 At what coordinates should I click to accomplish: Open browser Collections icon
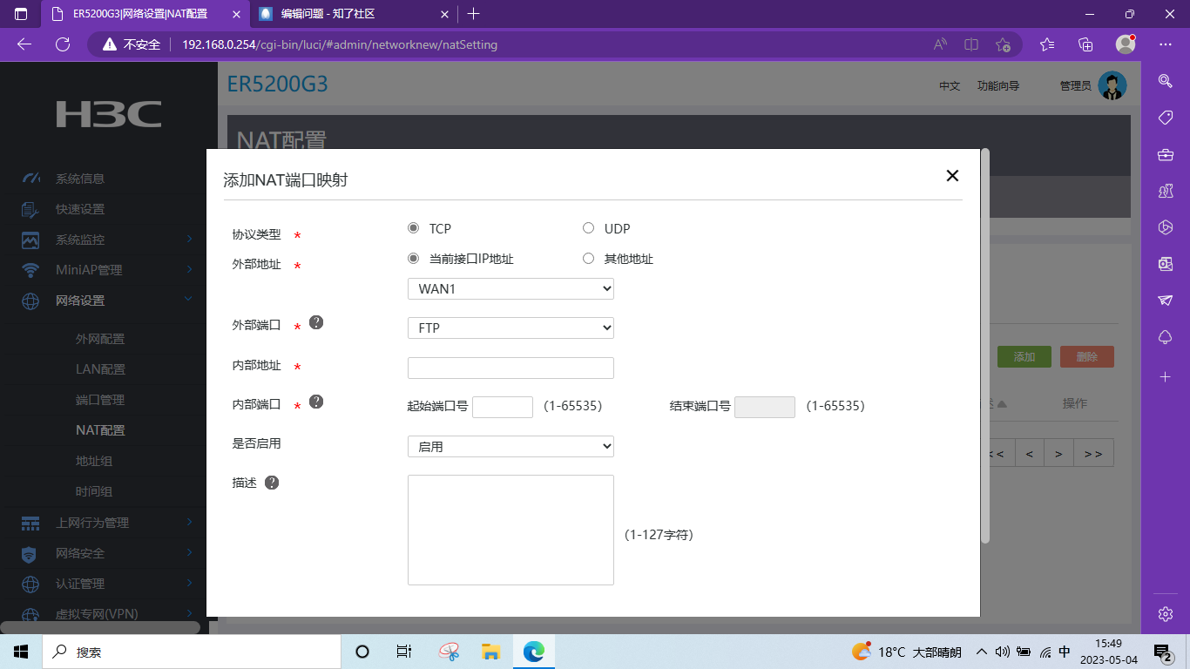point(1085,44)
